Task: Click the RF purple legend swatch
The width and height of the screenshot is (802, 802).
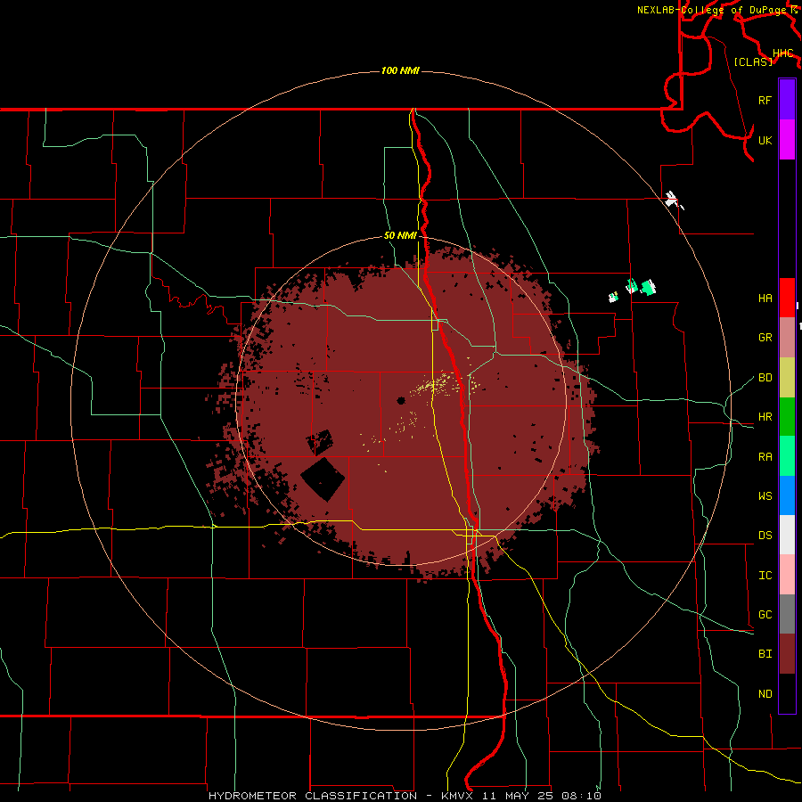Action: [787, 100]
